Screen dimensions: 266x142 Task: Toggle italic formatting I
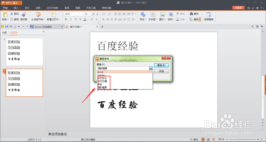71,19
